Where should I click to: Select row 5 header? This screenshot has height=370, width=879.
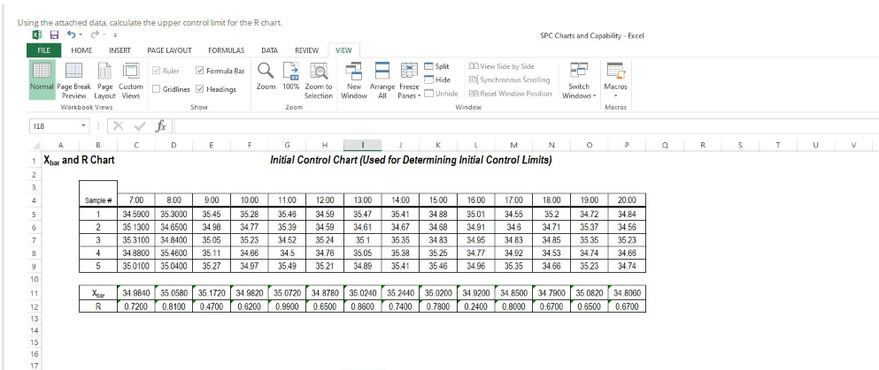coord(34,214)
